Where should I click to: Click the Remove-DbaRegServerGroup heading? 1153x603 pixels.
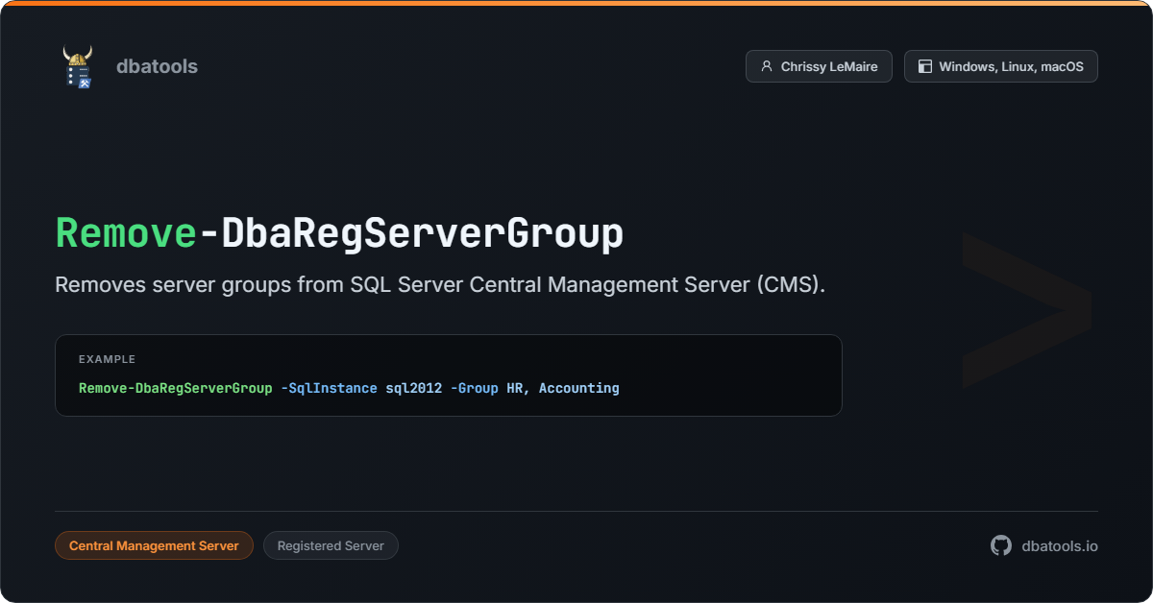[339, 234]
